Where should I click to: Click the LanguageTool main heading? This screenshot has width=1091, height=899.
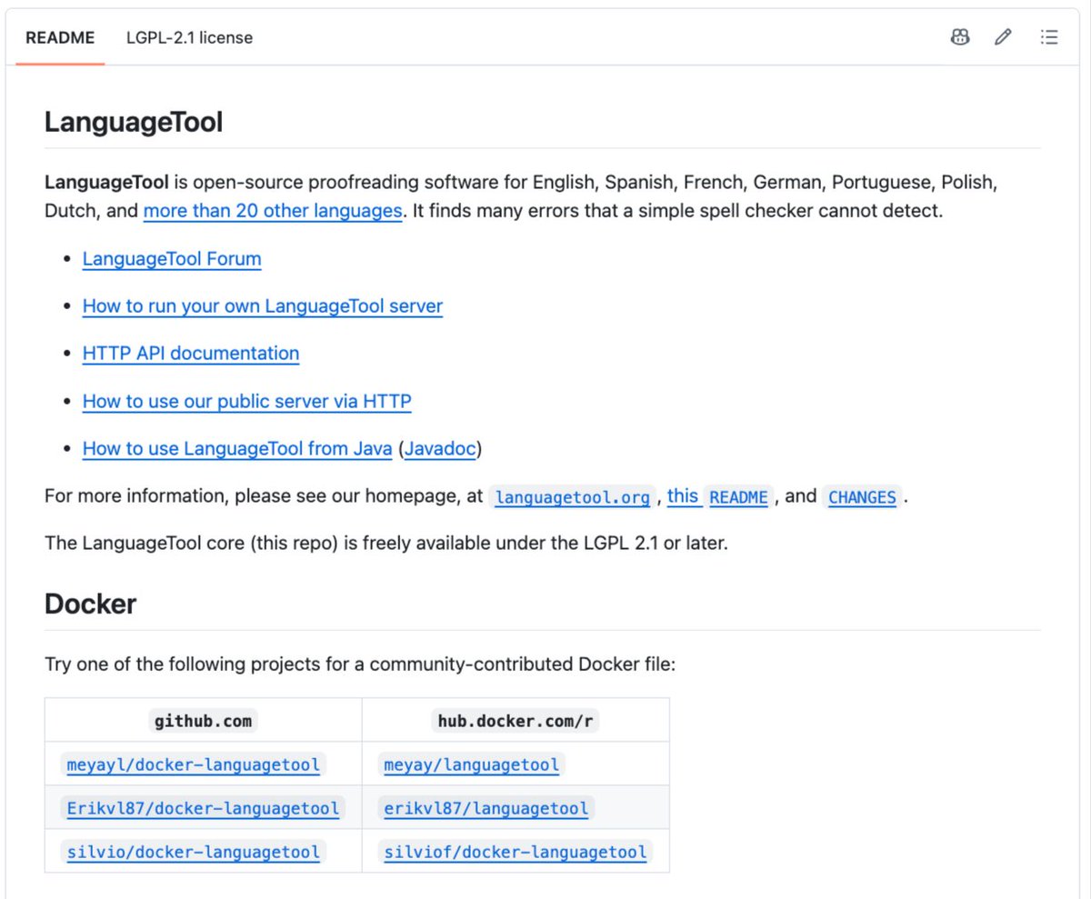pos(134,122)
